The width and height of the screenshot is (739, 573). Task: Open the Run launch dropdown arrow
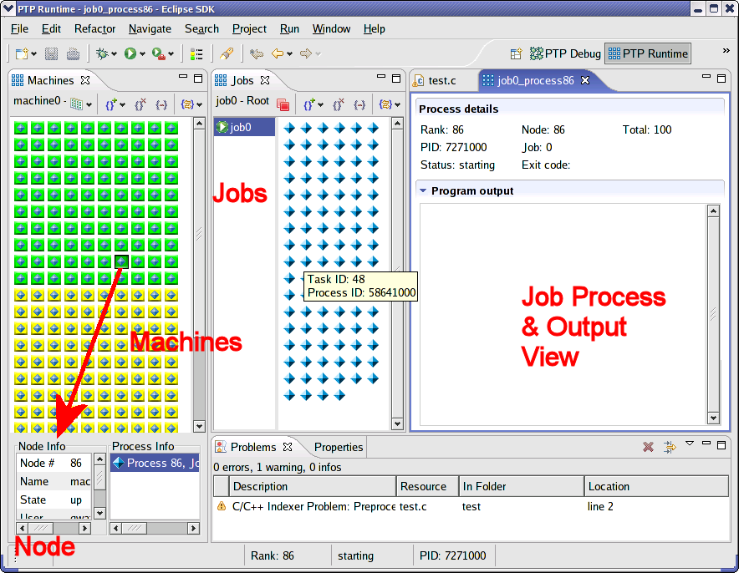pos(142,54)
